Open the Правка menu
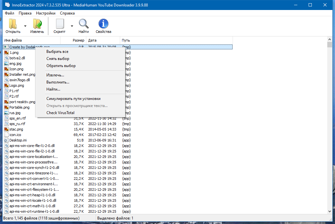The image size is (335, 224). pos(25,13)
